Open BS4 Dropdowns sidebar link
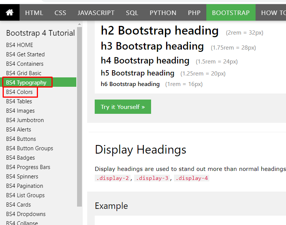Screen dimensions: 286x225 (x=26, y=214)
